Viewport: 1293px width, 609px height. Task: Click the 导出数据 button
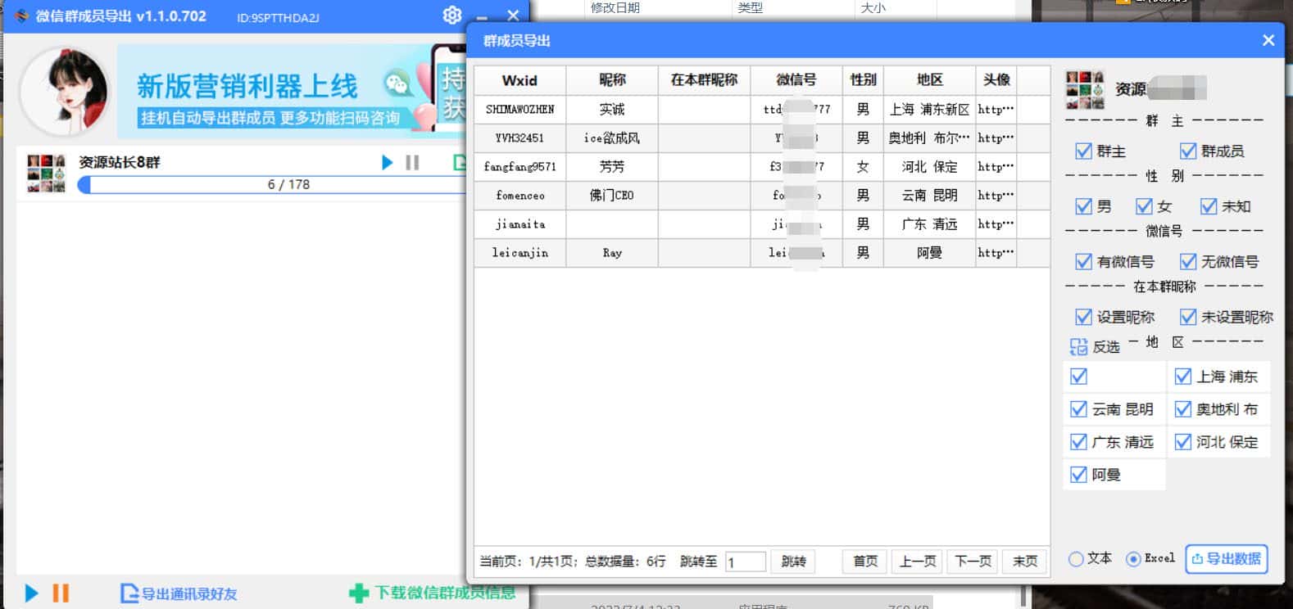(1226, 559)
